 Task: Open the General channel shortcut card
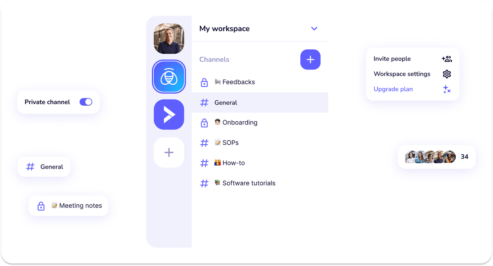pyautogui.click(x=44, y=167)
